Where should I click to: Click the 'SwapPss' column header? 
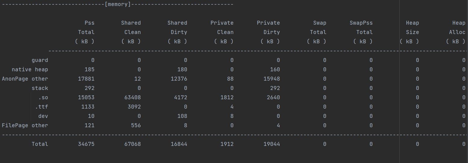pos(361,23)
